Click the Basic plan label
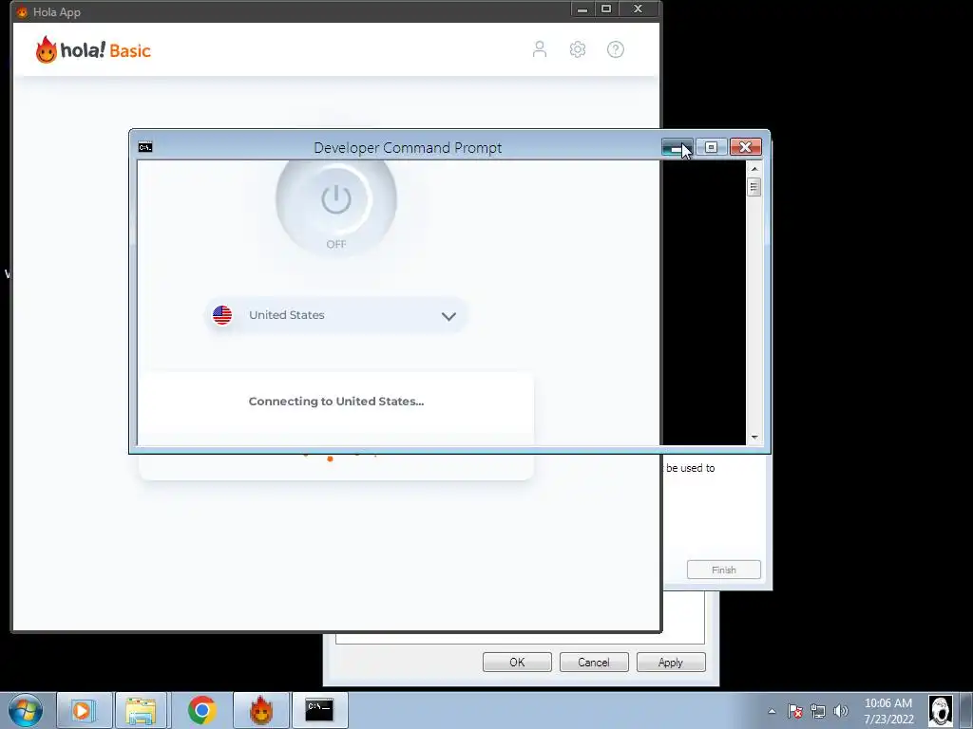The width and height of the screenshot is (973, 729). (x=130, y=51)
